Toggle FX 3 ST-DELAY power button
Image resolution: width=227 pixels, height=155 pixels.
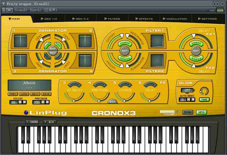click(x=75, y=84)
